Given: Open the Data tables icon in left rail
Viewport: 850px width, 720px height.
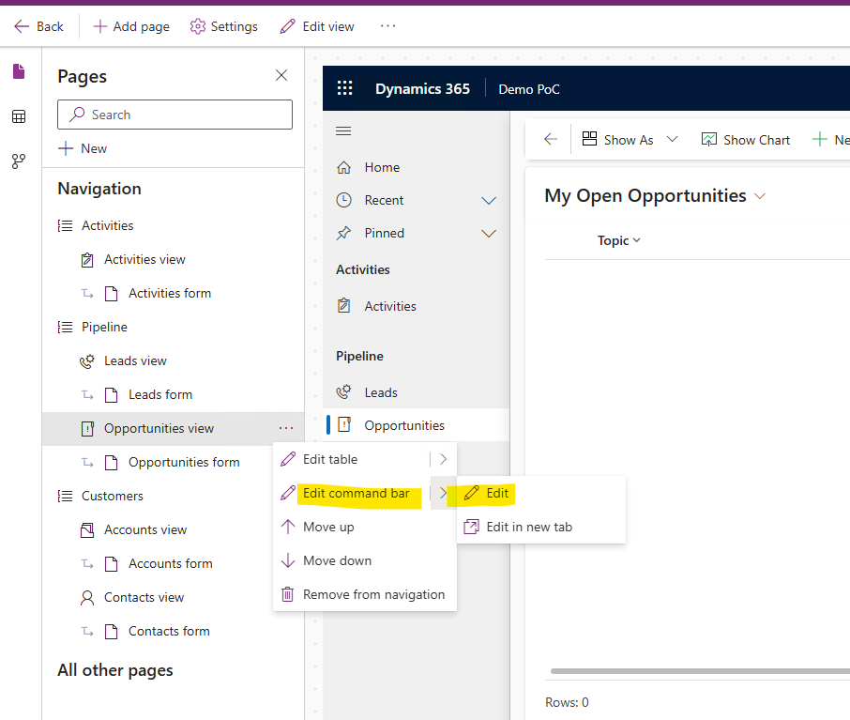Looking at the screenshot, I should [19, 116].
